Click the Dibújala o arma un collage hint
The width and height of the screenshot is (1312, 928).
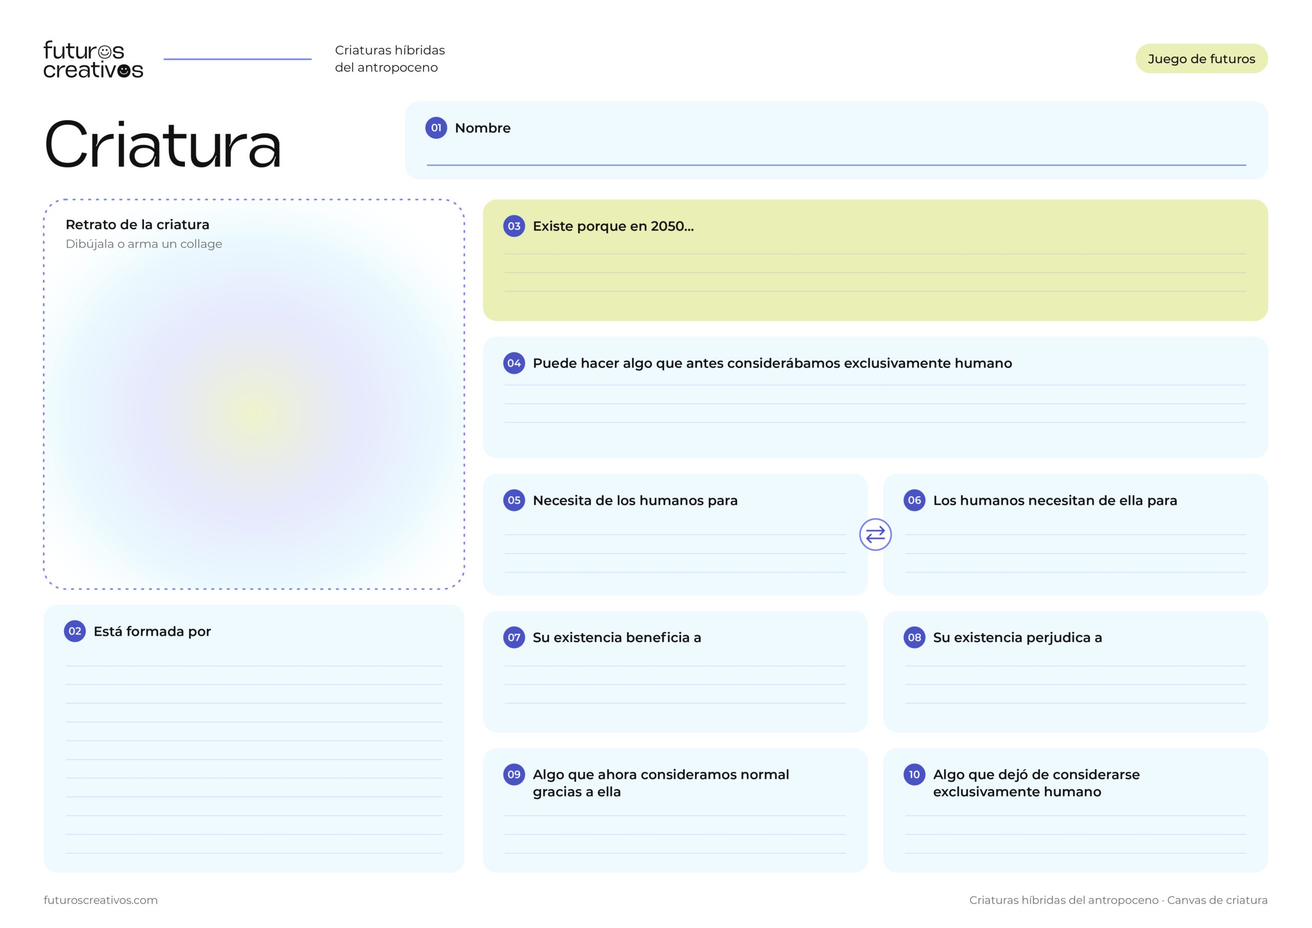coord(144,244)
